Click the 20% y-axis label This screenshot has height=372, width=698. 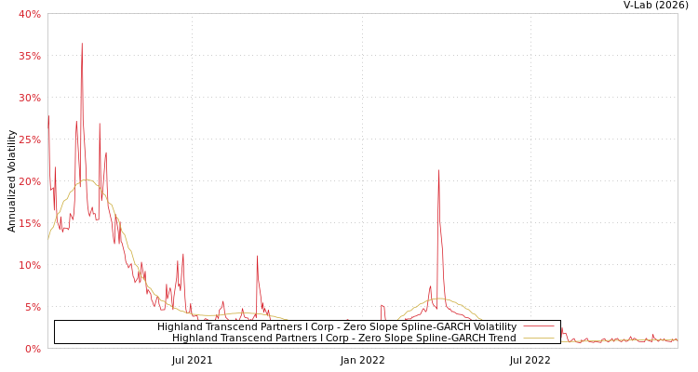coord(30,181)
